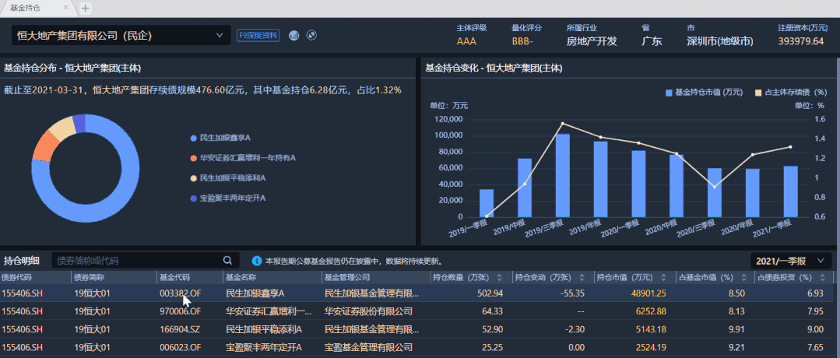Toggle 占主体存续债 (%) legend series
The width and height of the screenshot is (840, 358).
[791, 92]
